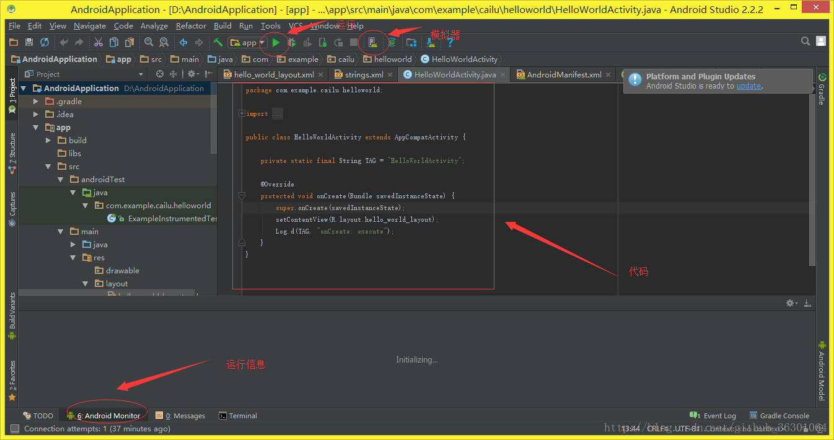Toggle the Captures side tool window
The width and height of the screenshot is (834, 440).
tap(12, 209)
